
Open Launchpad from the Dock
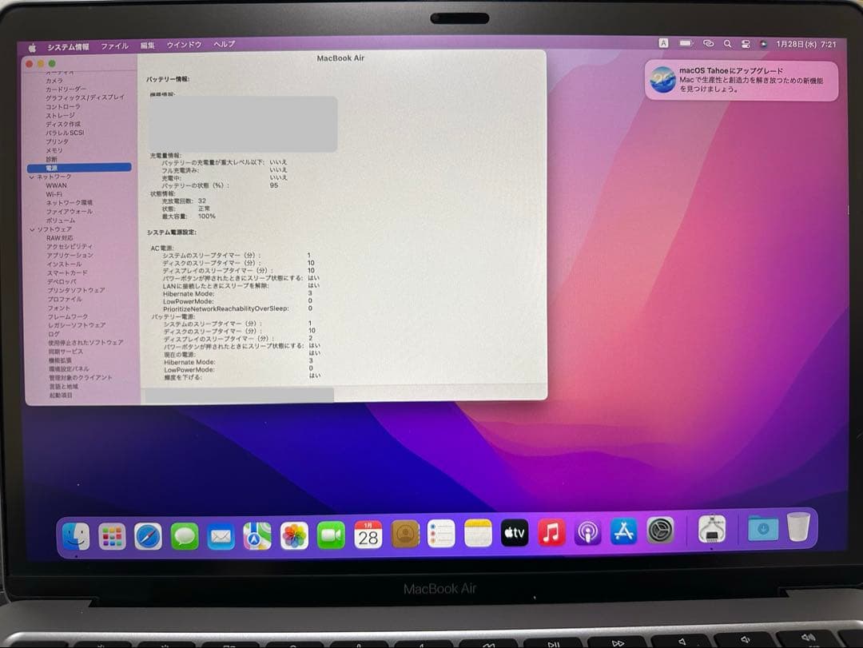pos(111,534)
